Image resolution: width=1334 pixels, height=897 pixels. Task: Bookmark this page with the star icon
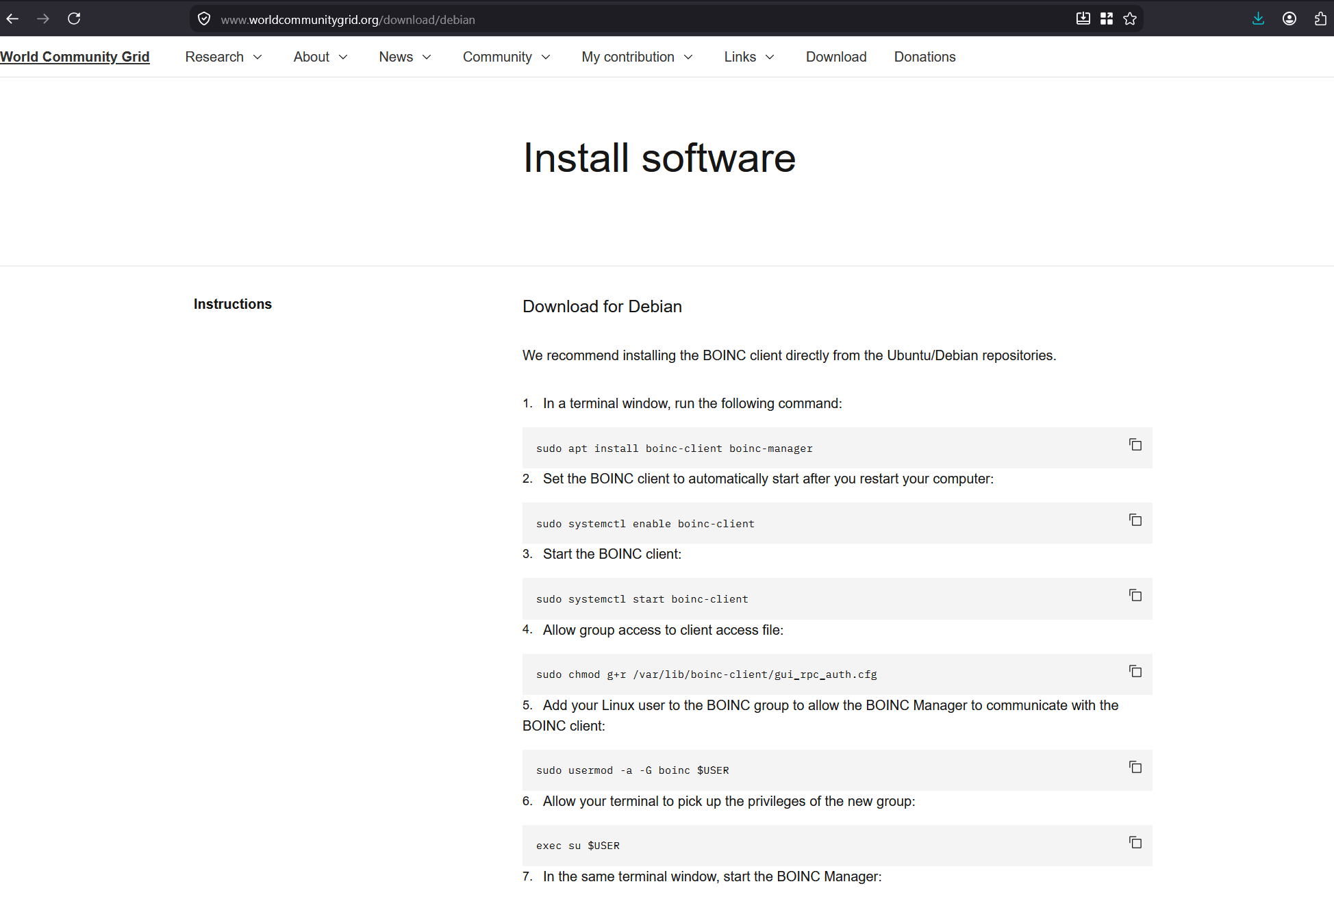click(1131, 18)
